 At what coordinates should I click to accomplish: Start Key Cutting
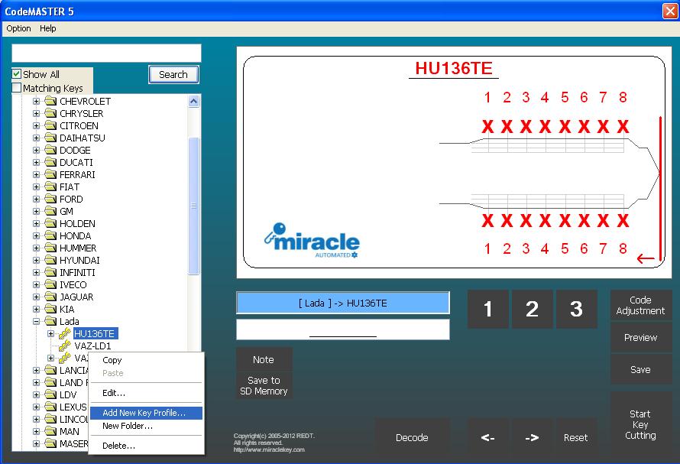(x=640, y=424)
